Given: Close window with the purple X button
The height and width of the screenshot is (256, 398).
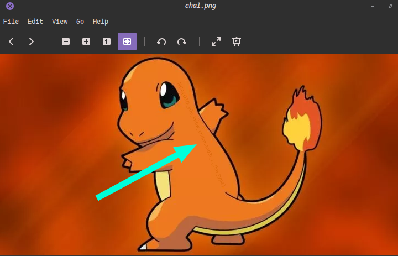Looking at the screenshot, I should click(x=9, y=6).
